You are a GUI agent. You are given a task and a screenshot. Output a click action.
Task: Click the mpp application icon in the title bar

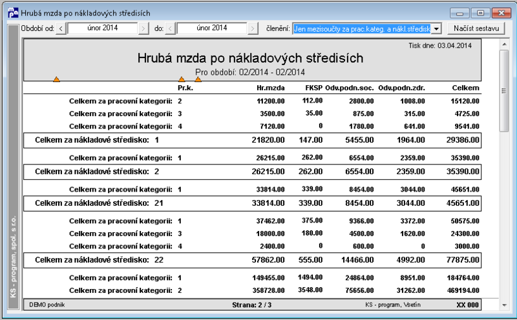(13, 13)
